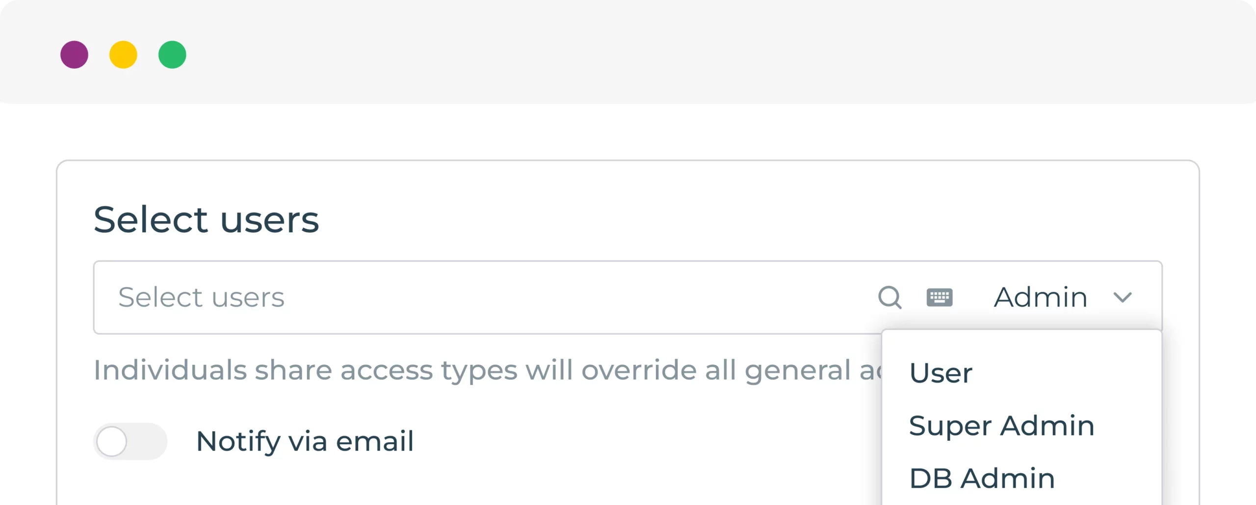Viewport: 1256px width, 505px height.
Task: Choose User from the role menu
Action: 940,373
